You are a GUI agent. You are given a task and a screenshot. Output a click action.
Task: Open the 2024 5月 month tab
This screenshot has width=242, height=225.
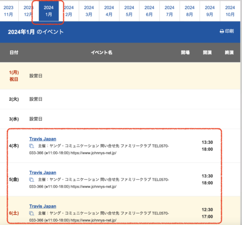click(129, 11)
